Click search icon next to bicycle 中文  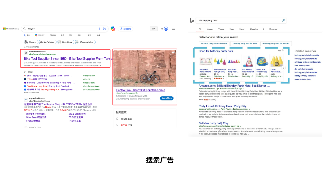click(x=117, y=125)
